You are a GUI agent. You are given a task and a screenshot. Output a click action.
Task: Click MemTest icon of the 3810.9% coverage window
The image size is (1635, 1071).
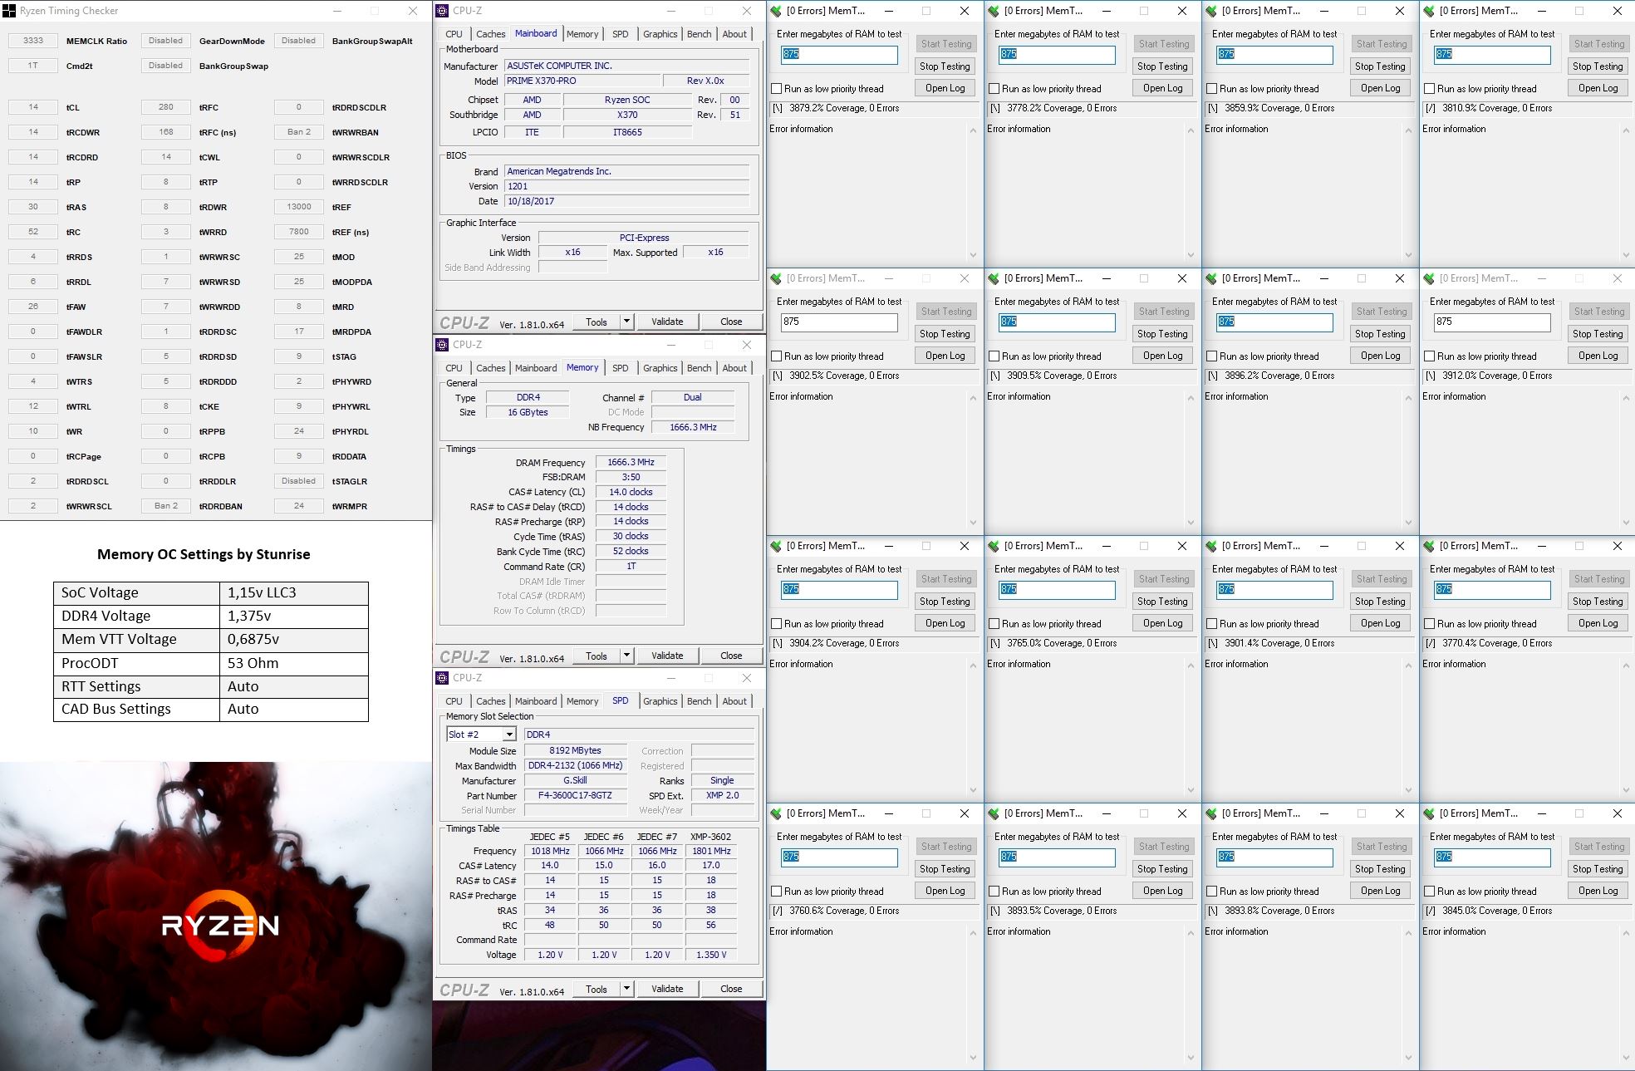[x=1429, y=11]
